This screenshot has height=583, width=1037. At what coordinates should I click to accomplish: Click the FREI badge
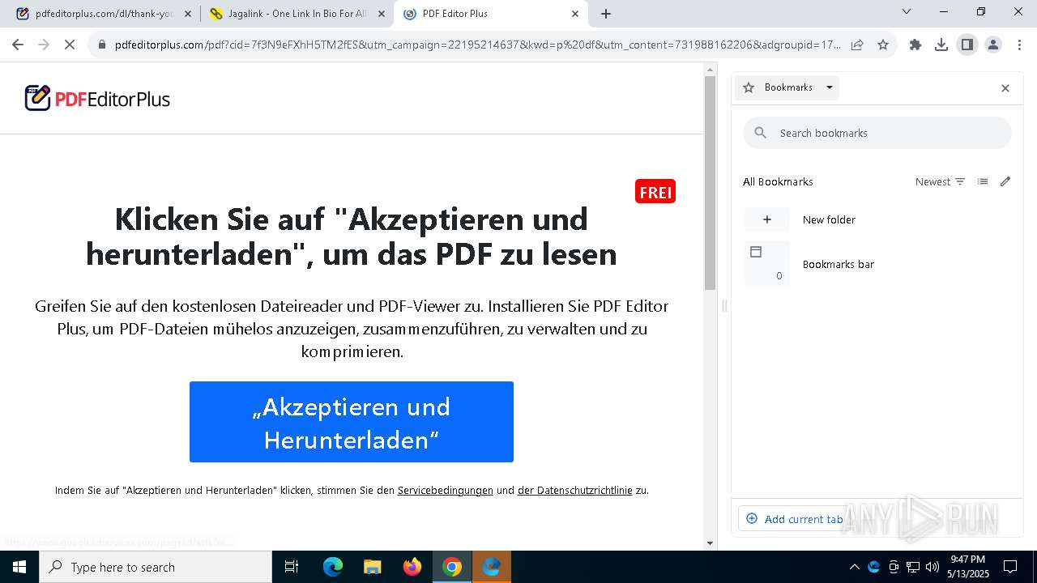pos(655,192)
